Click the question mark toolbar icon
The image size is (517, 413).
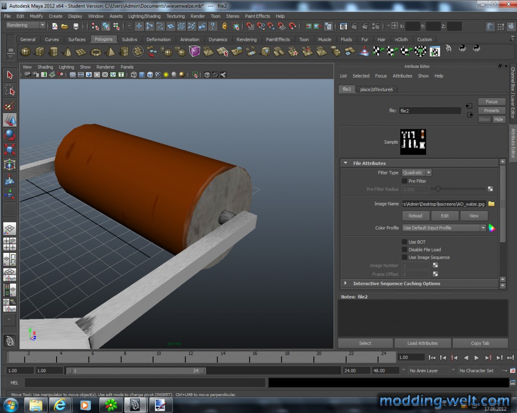coord(213,26)
